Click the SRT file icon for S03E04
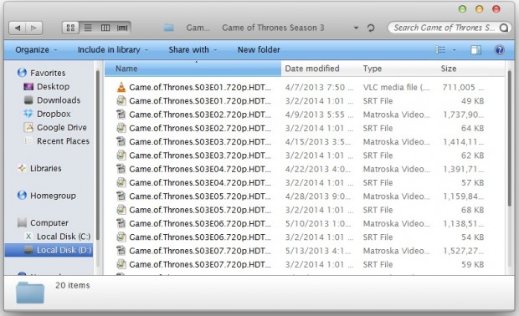The image size is (519, 316). tap(121, 182)
